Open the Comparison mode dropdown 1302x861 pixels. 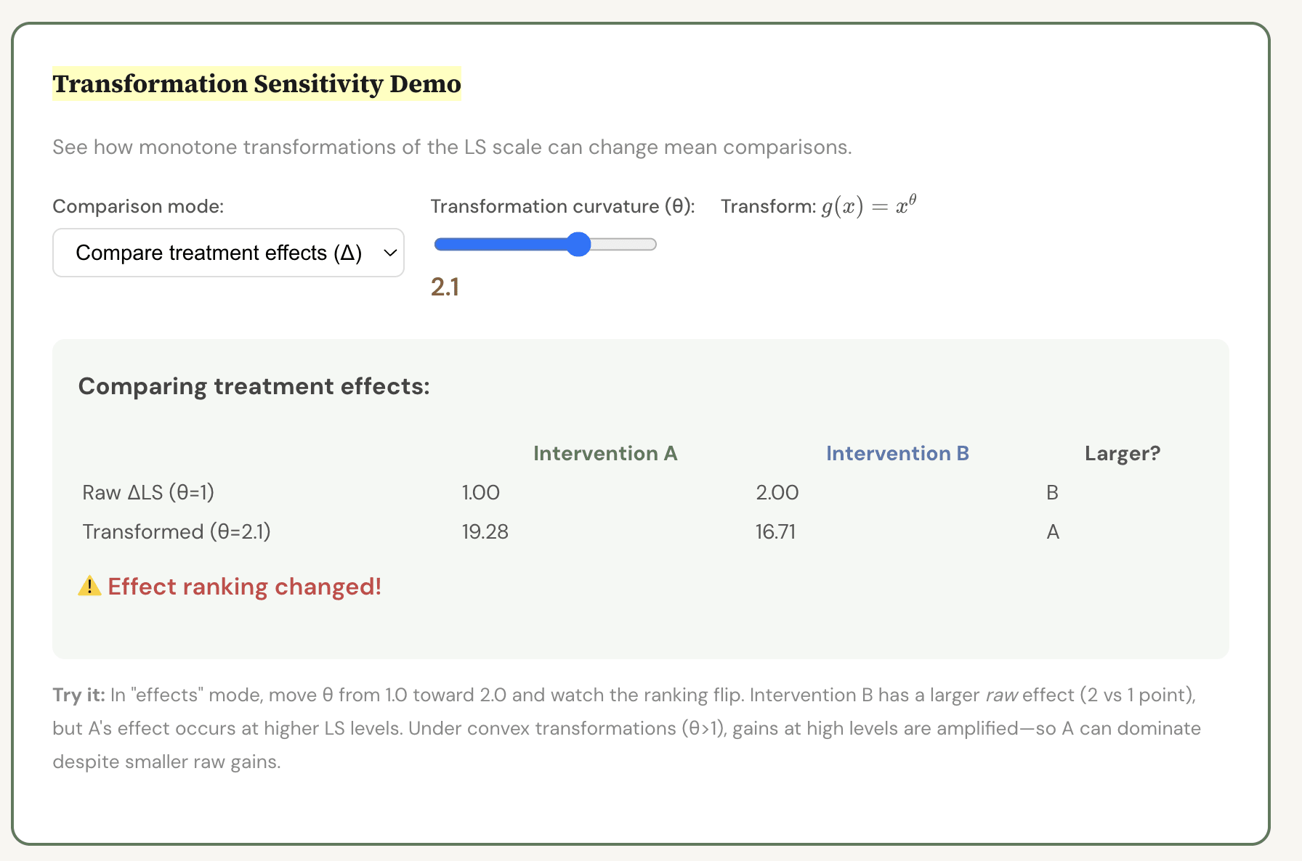pyautogui.click(x=227, y=253)
